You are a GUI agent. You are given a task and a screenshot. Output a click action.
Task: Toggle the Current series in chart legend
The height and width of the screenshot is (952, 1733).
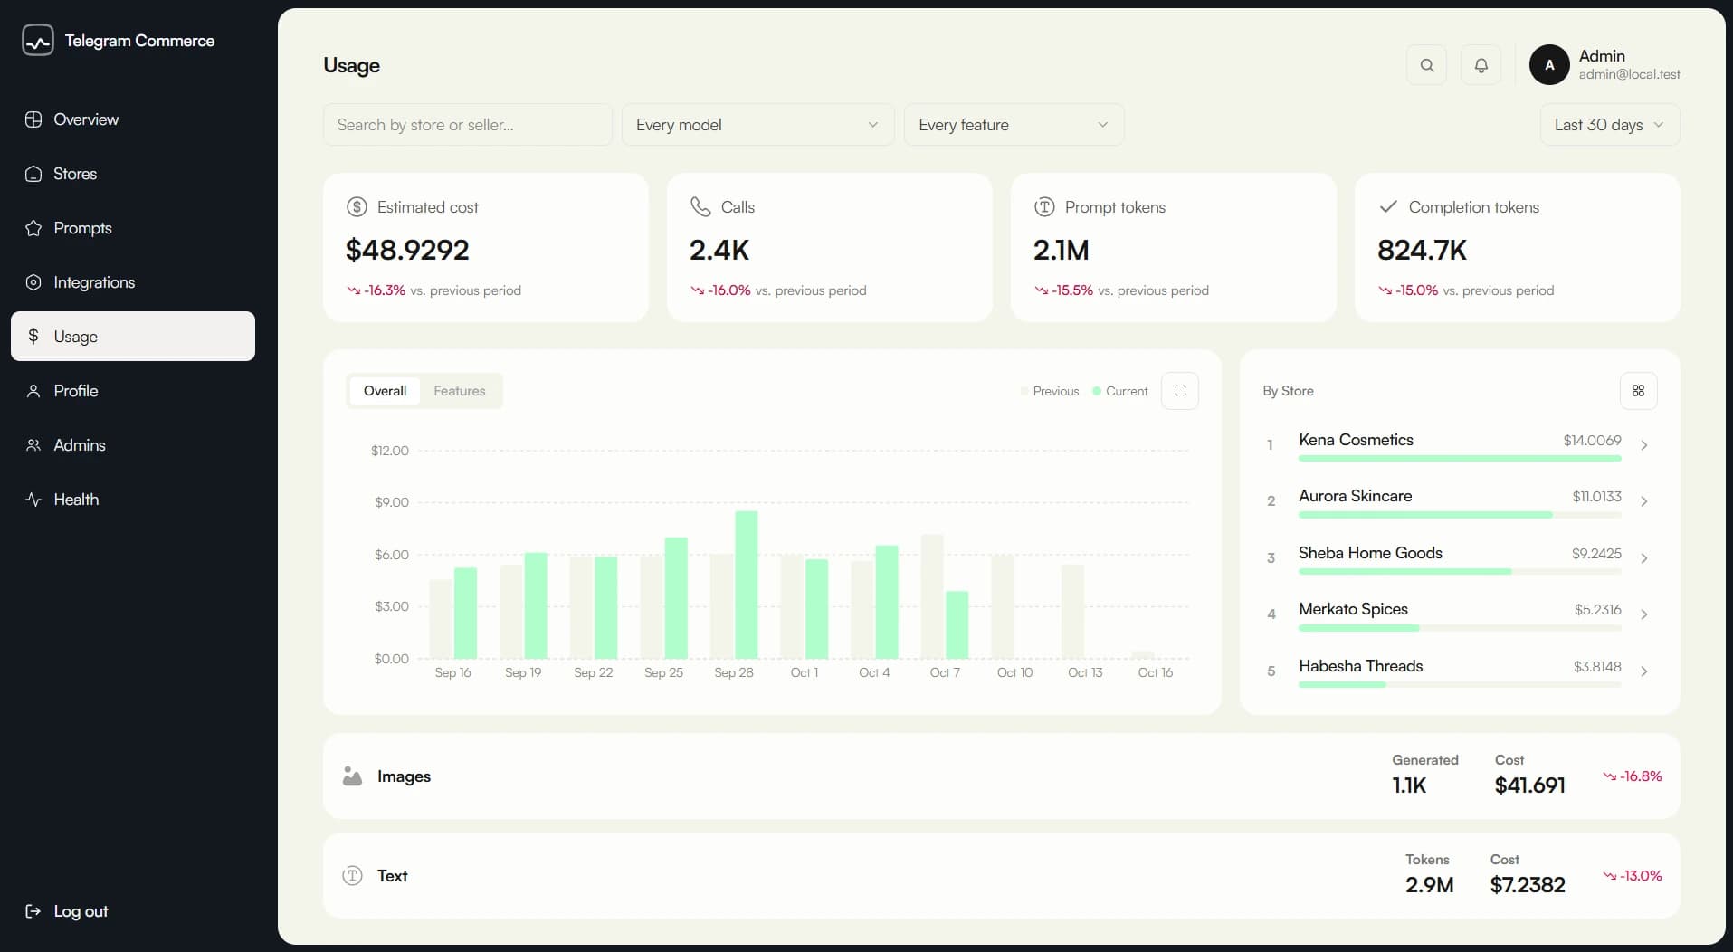point(1120,391)
